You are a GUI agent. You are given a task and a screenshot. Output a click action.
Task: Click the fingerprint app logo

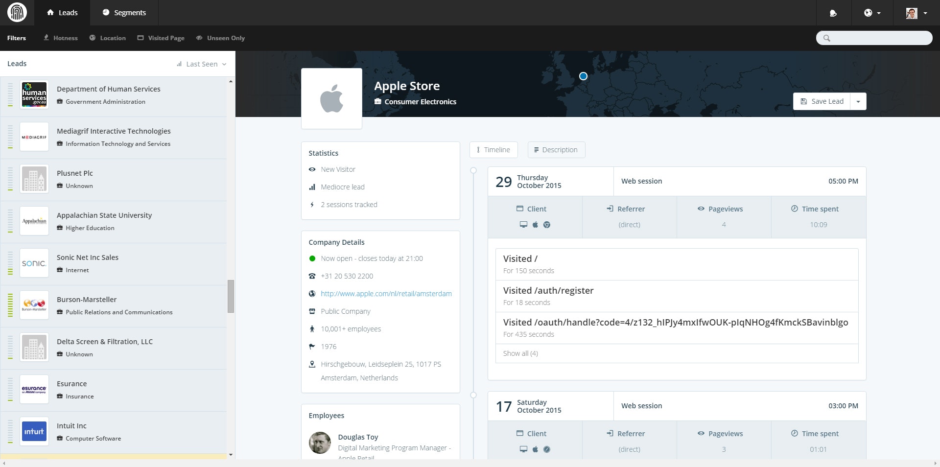click(x=17, y=12)
